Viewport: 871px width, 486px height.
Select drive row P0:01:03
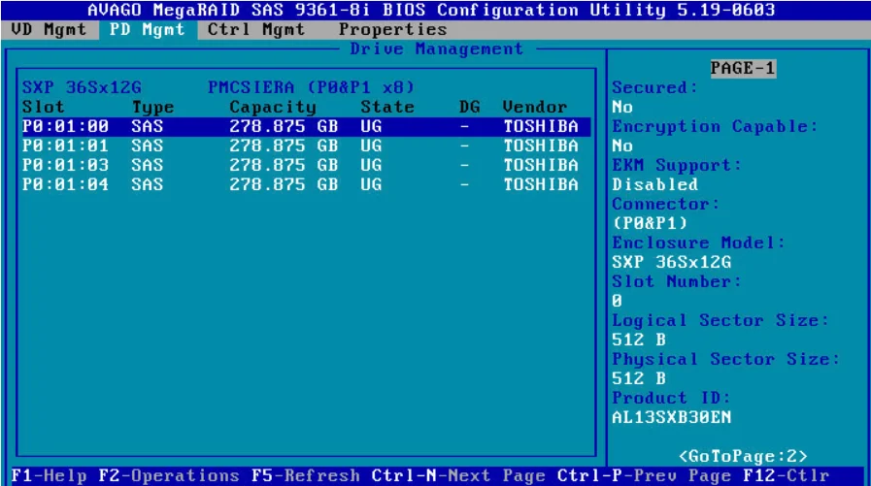(305, 165)
